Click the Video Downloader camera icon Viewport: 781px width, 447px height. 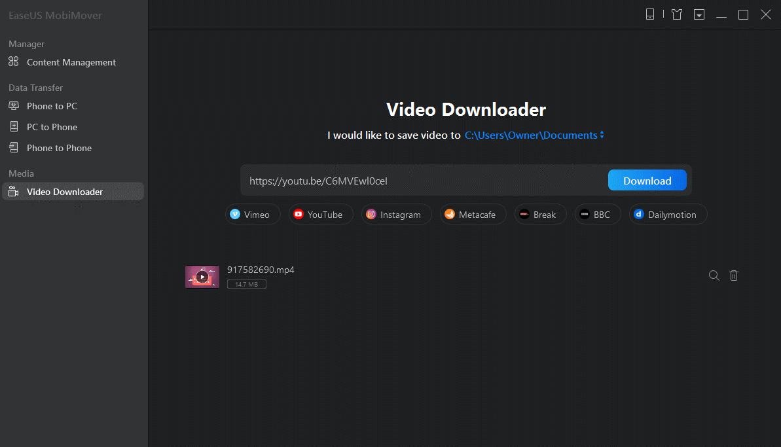[x=14, y=191]
